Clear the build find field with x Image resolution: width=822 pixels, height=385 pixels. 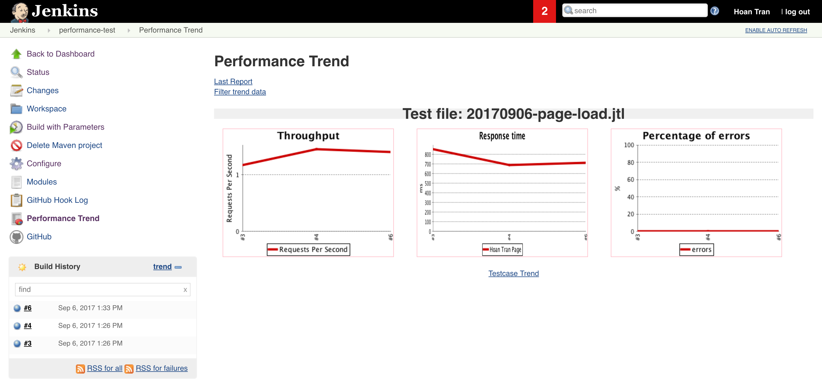click(x=185, y=290)
